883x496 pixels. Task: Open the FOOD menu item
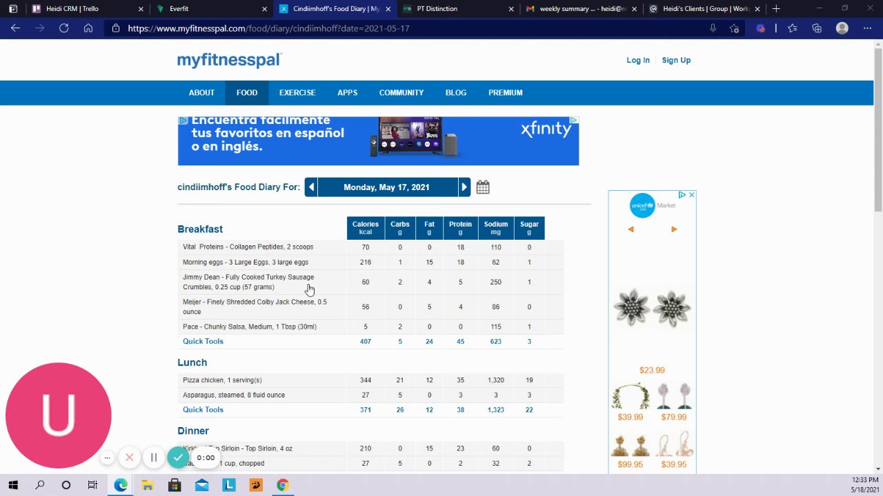pos(247,93)
